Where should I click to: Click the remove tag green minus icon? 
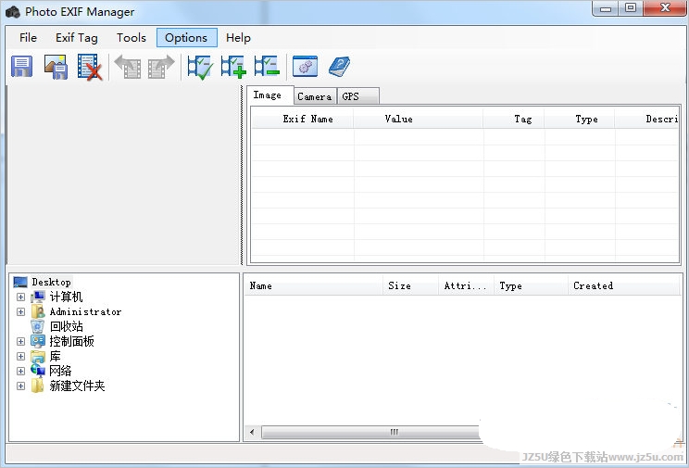(x=267, y=67)
